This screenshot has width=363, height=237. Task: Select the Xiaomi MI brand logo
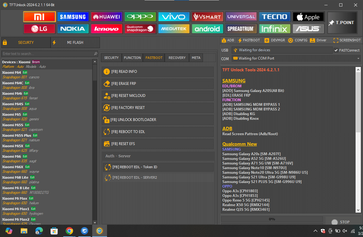39,17
